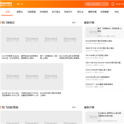Screen dimensions: 124x124
Task: Click the magnifier search icon
Action: coord(106,4)
